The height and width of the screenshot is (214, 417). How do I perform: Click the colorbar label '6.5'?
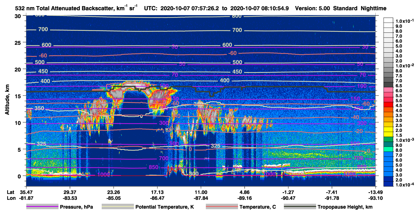coord(398,86)
